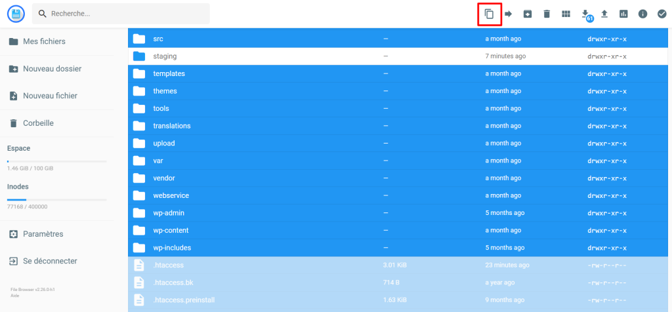This screenshot has height=312, width=672.
Task: Toggle multiple selection checkmark icon
Action: pos(661,14)
